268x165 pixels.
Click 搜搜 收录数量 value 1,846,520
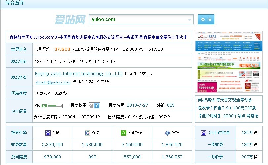[172, 144]
